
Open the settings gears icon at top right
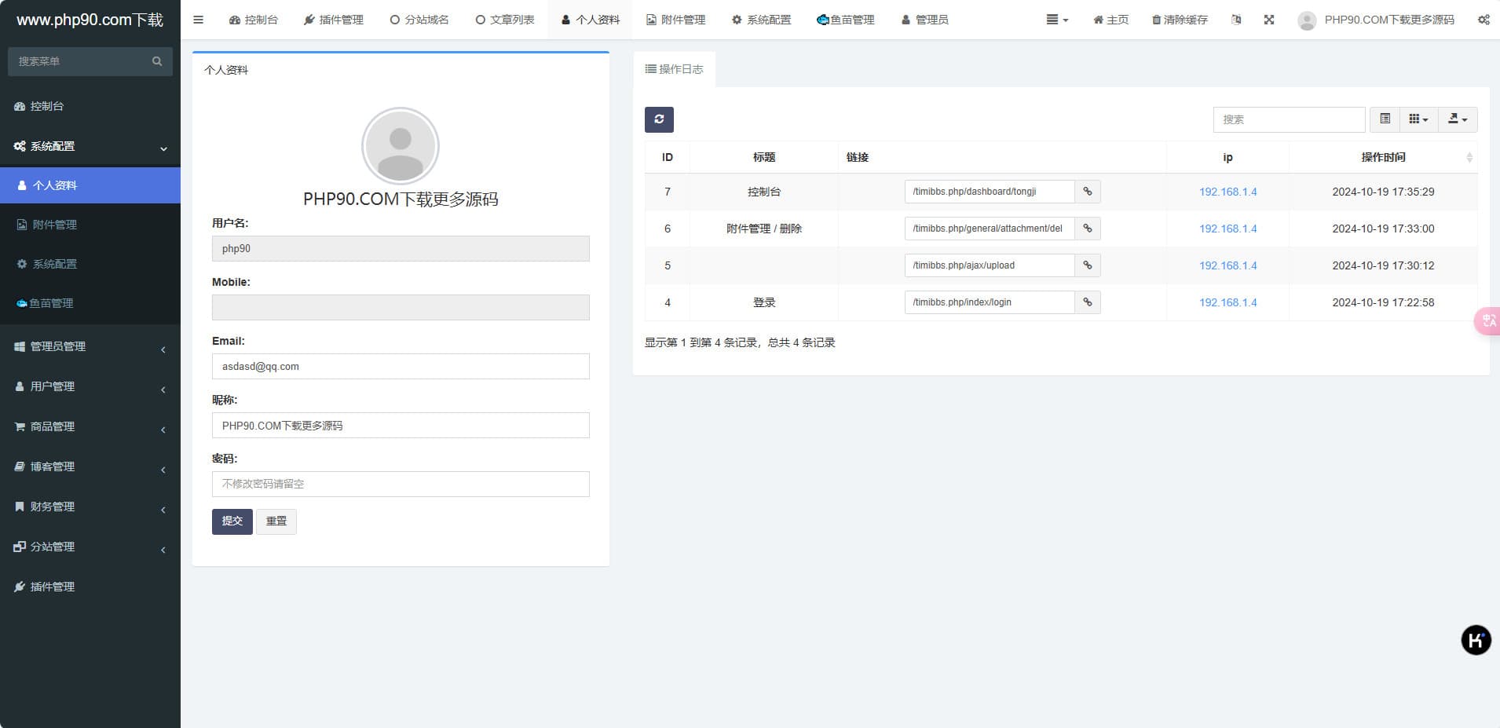1483,20
